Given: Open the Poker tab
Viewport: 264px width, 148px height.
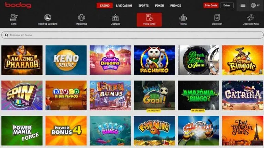Looking at the screenshot, I should (x=159, y=5).
